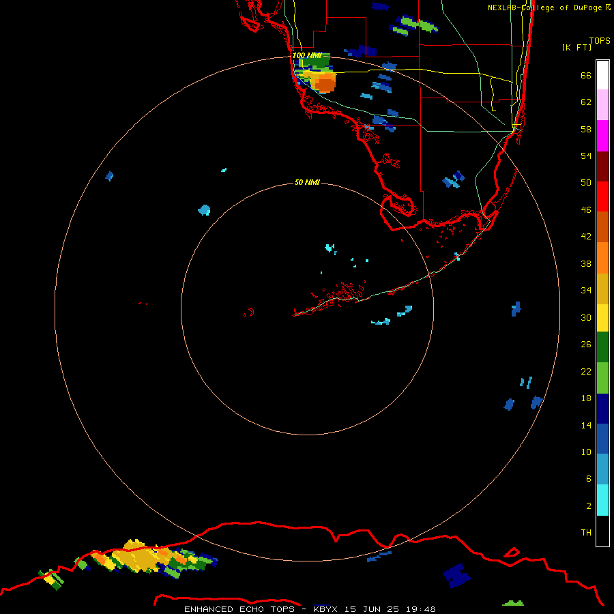This screenshot has width=614, height=614.
Task: Click the legend value '14'
Action: point(586,425)
